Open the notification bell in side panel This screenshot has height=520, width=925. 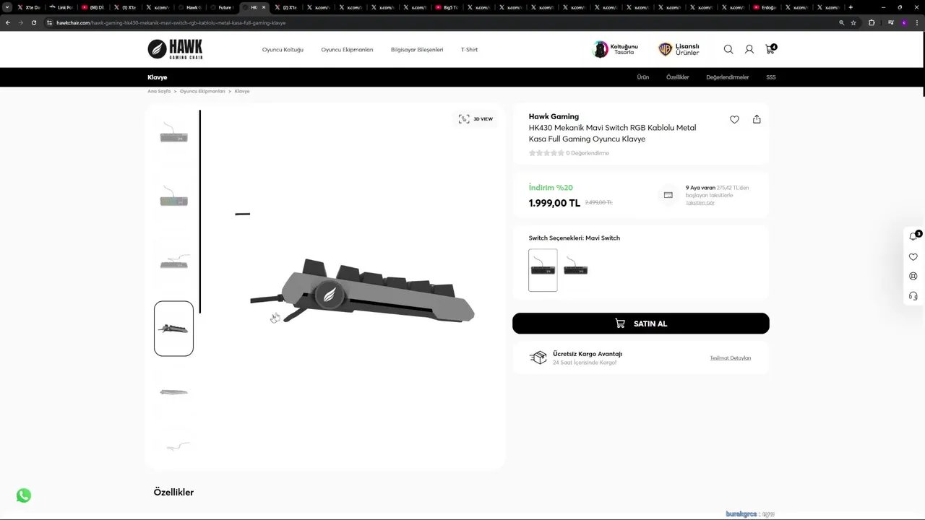[x=913, y=237]
